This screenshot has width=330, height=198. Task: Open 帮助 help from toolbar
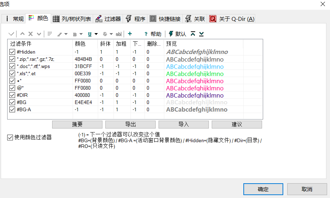point(153,34)
